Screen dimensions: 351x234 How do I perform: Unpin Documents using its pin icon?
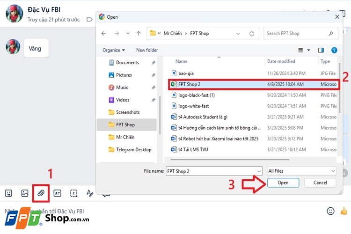[x=154, y=63]
